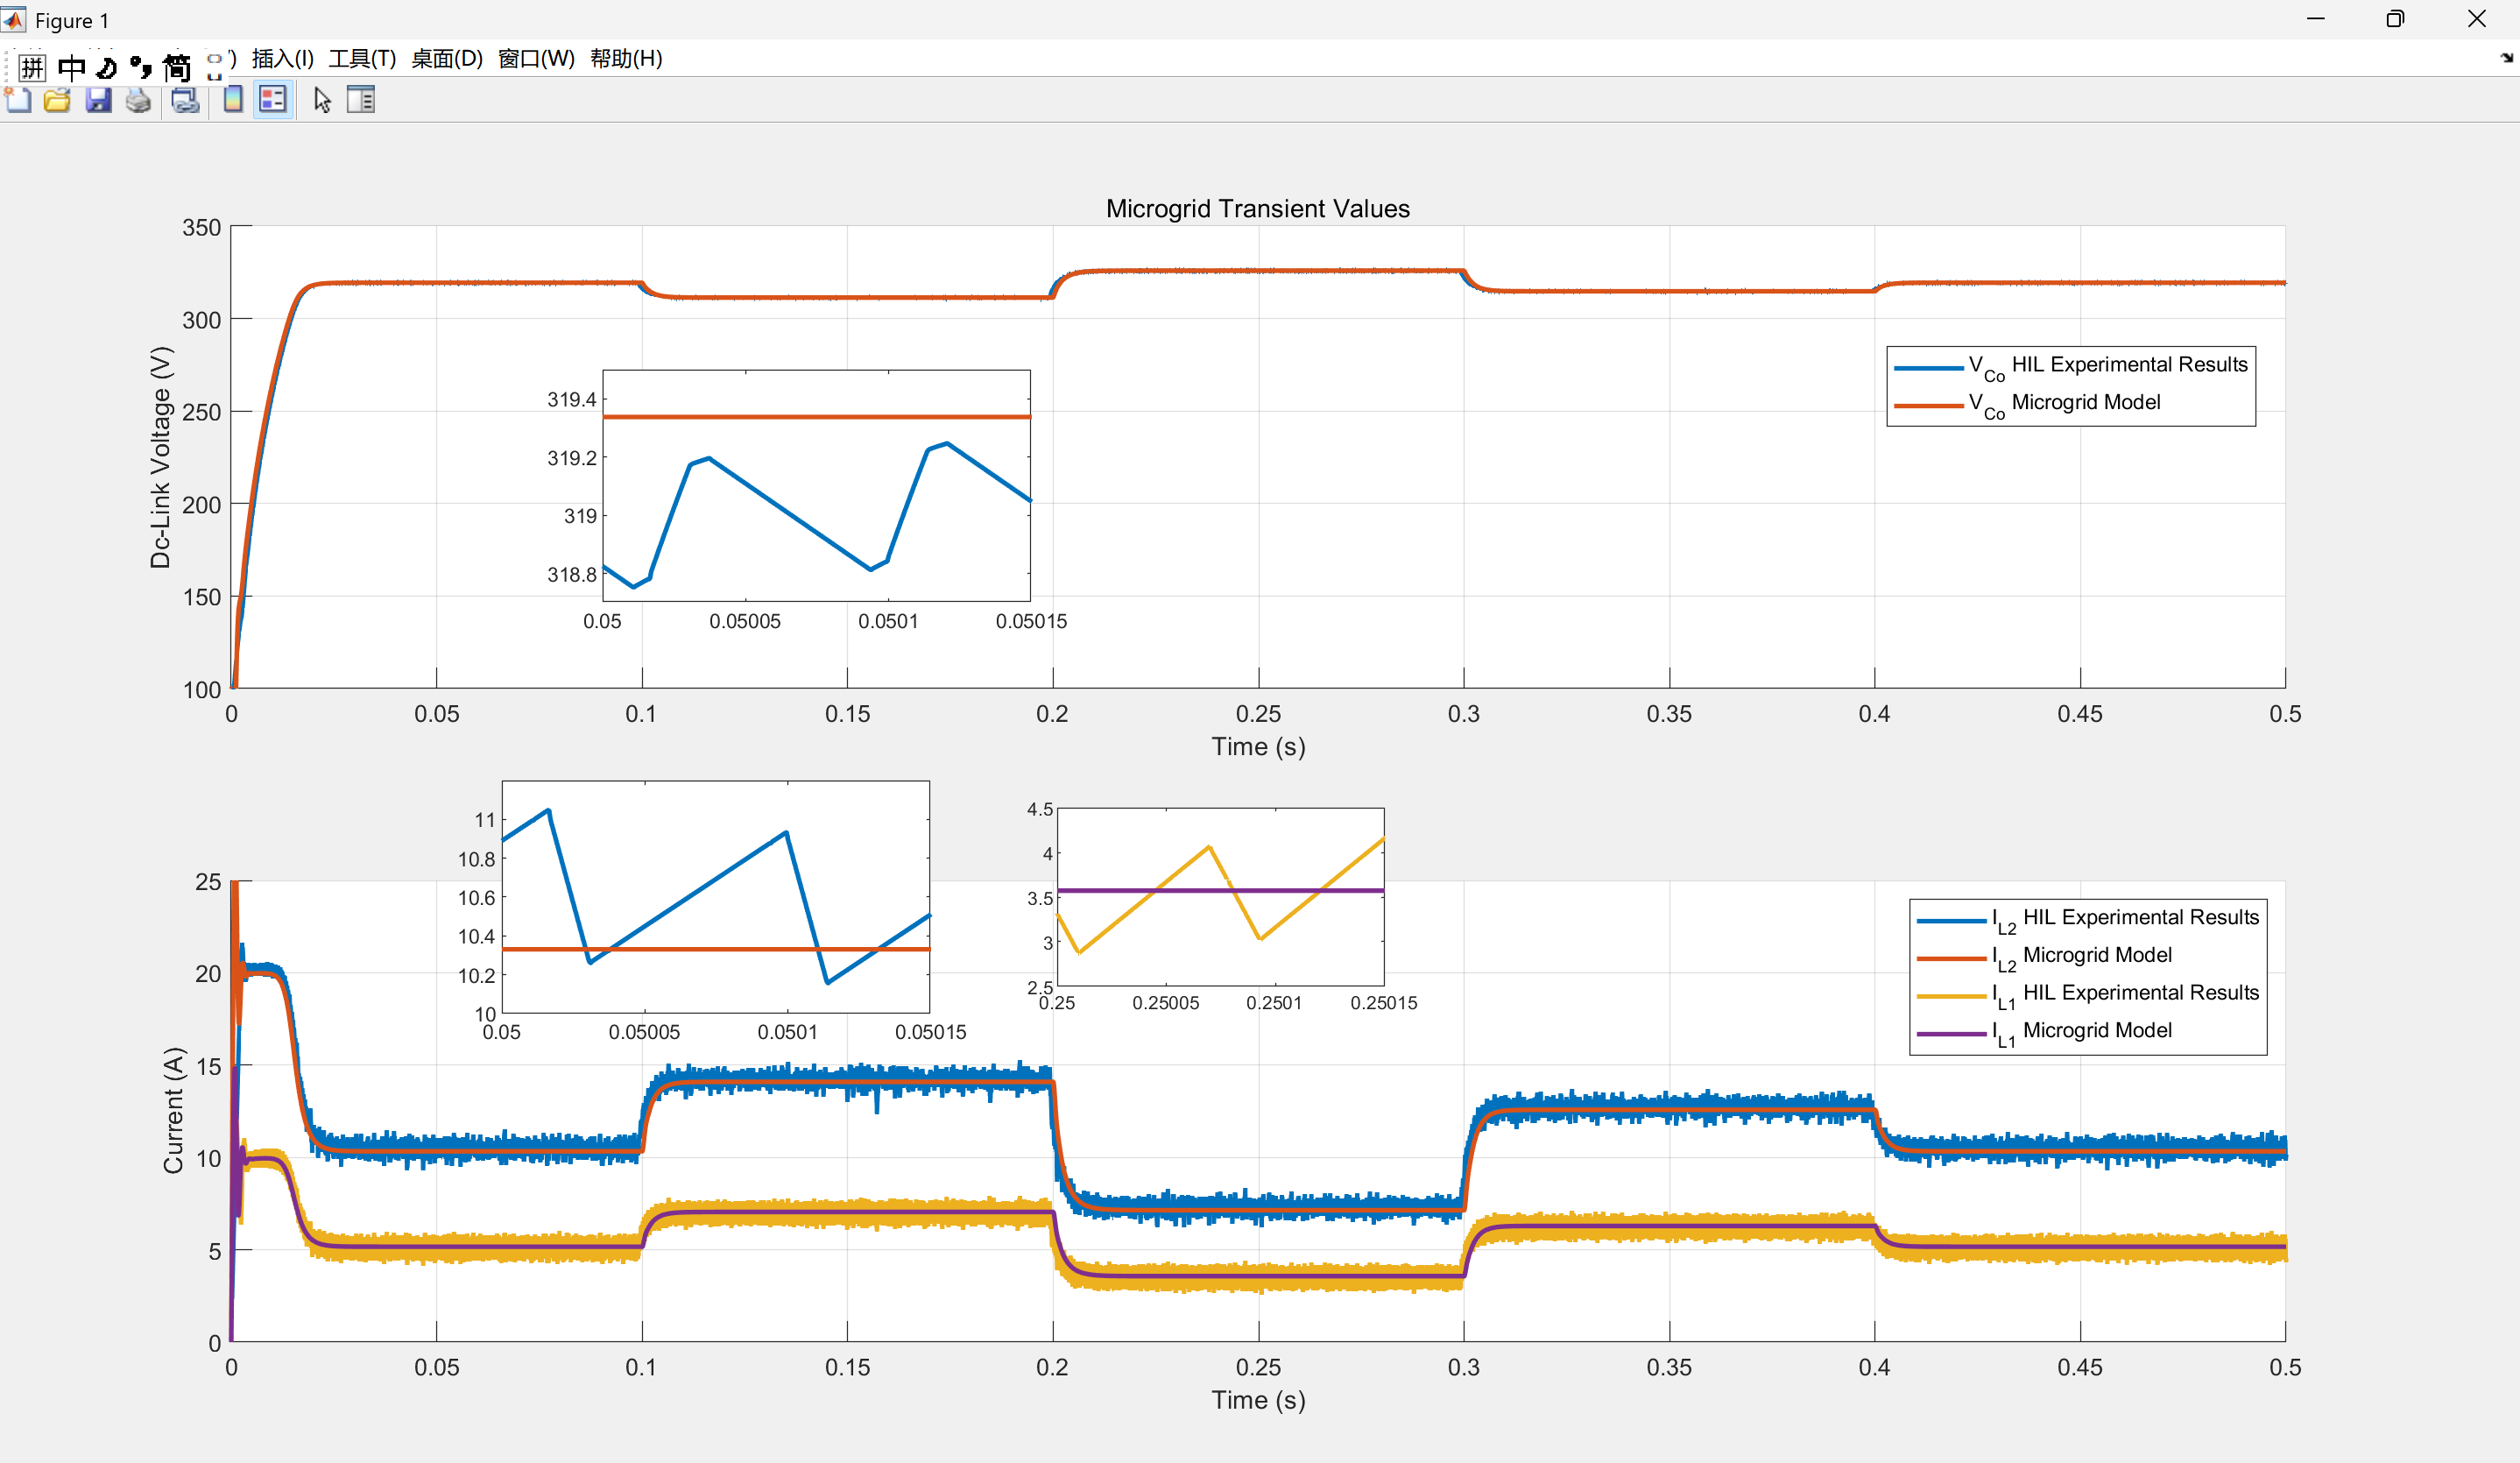
Task: Open the 插入(I) Insert menu
Action: pyautogui.click(x=283, y=58)
